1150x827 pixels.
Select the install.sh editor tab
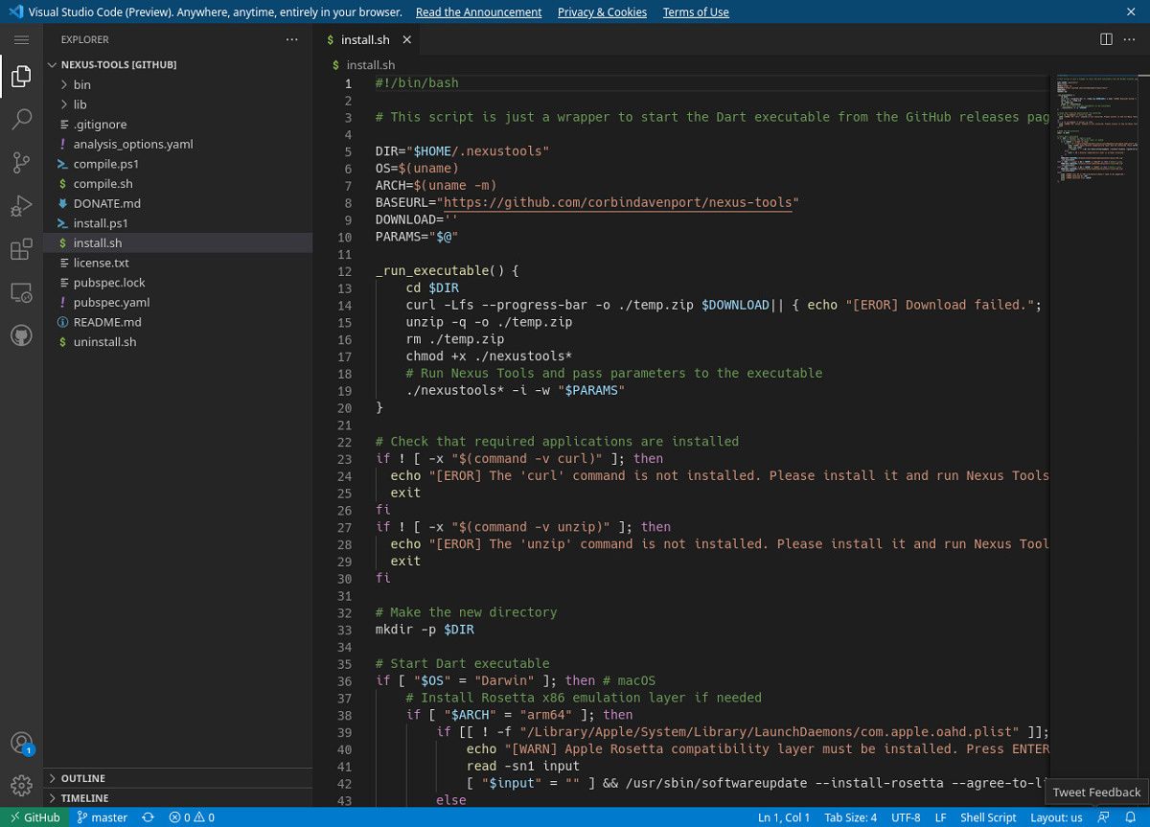point(364,39)
